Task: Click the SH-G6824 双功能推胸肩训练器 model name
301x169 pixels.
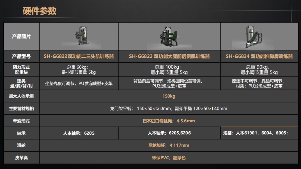Action: coord(259,56)
